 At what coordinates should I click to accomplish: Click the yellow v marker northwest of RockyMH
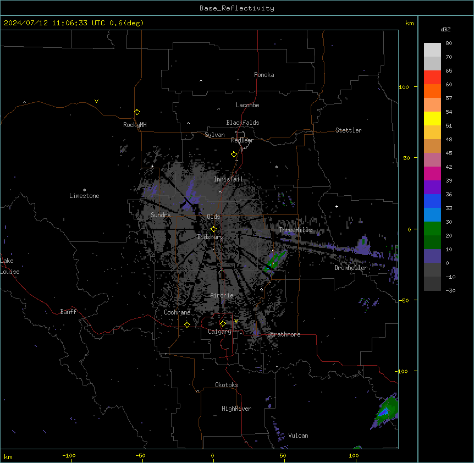coord(96,101)
